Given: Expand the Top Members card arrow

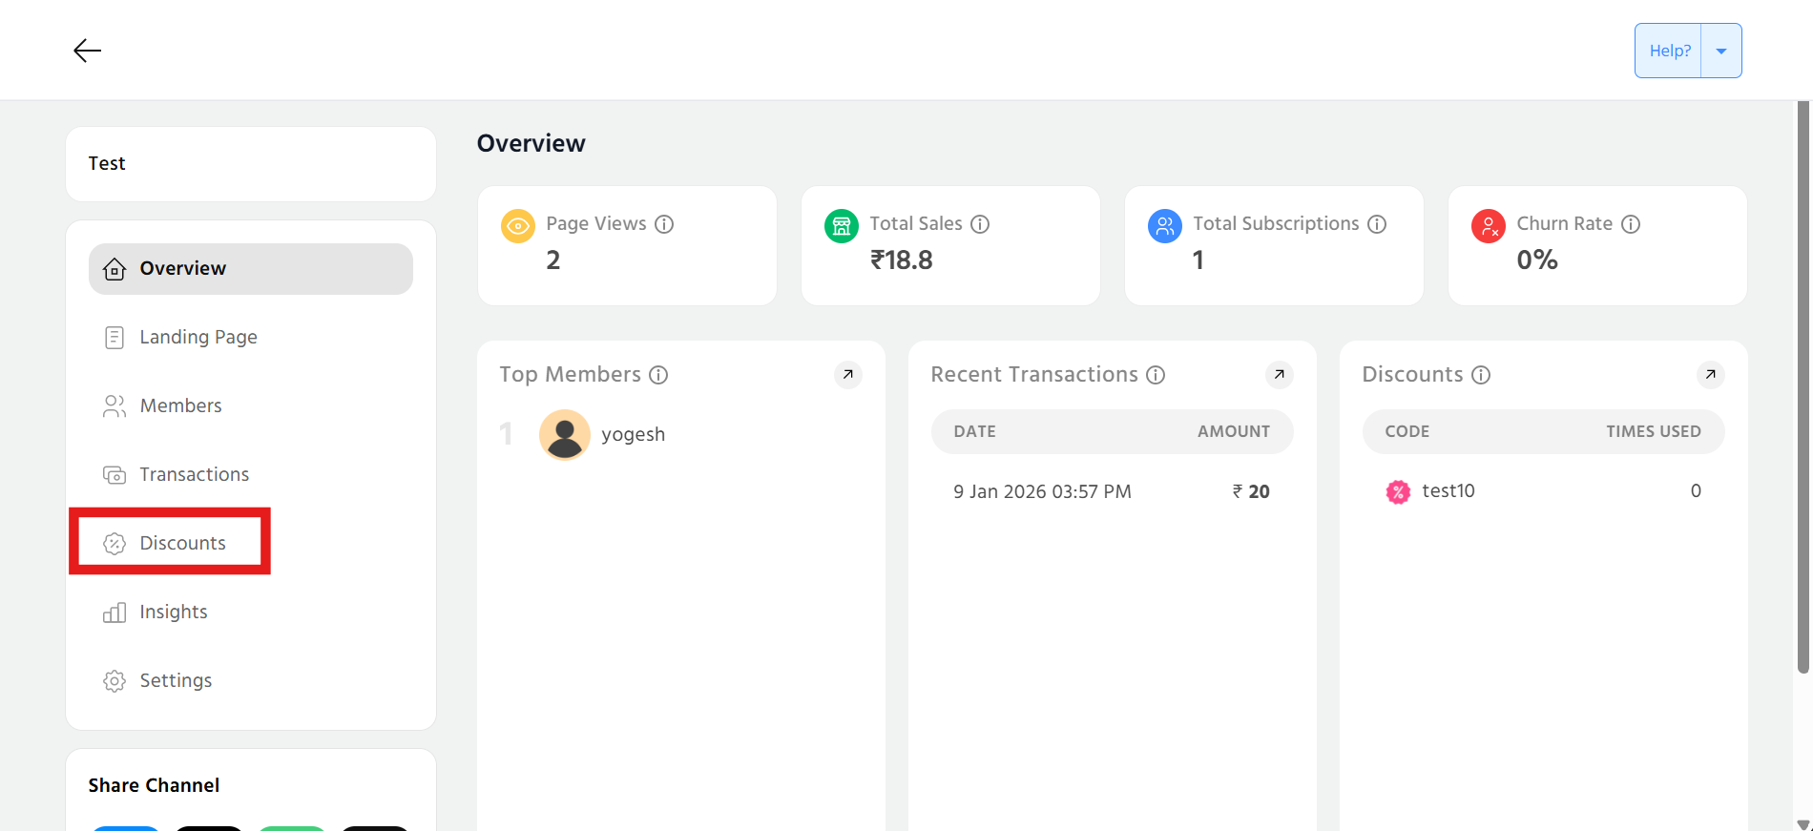Looking at the screenshot, I should click(x=847, y=375).
